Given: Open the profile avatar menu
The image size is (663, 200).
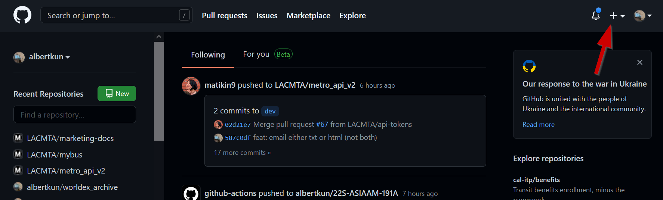Looking at the screenshot, I should pos(642,16).
